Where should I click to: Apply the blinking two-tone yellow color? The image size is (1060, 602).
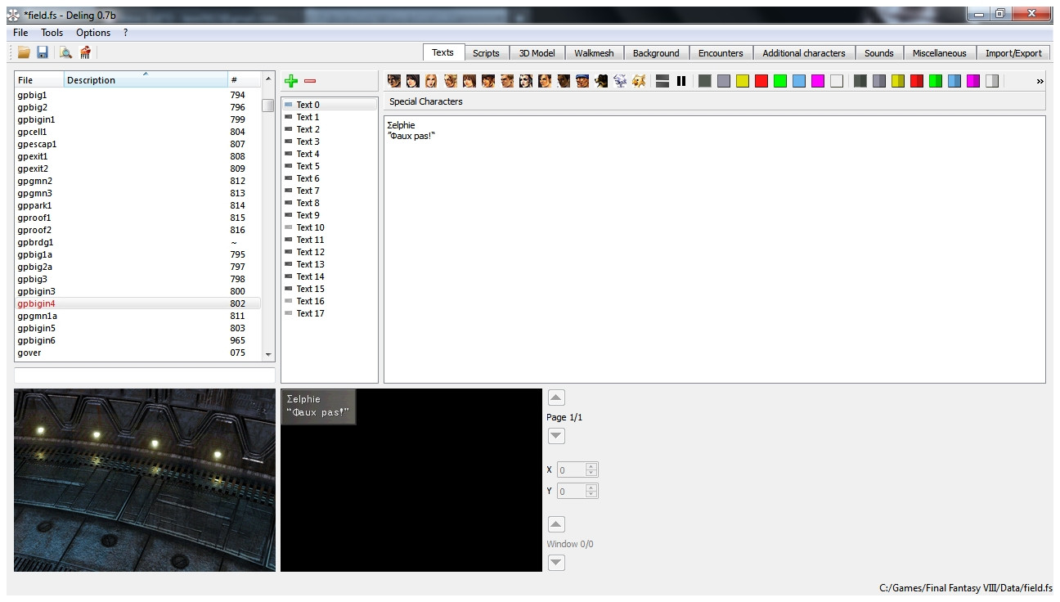898,81
